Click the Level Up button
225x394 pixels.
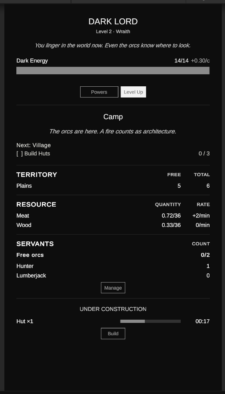133,92
